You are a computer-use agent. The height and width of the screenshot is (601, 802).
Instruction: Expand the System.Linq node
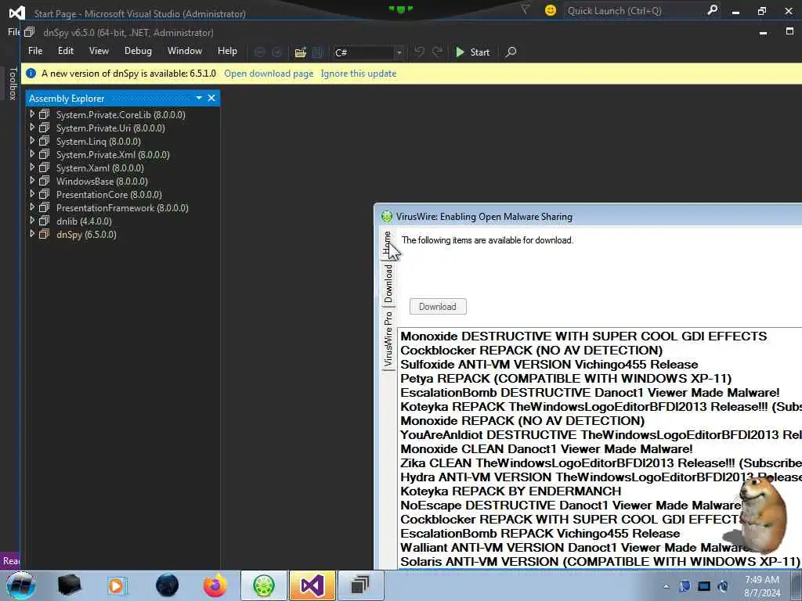[x=32, y=141]
